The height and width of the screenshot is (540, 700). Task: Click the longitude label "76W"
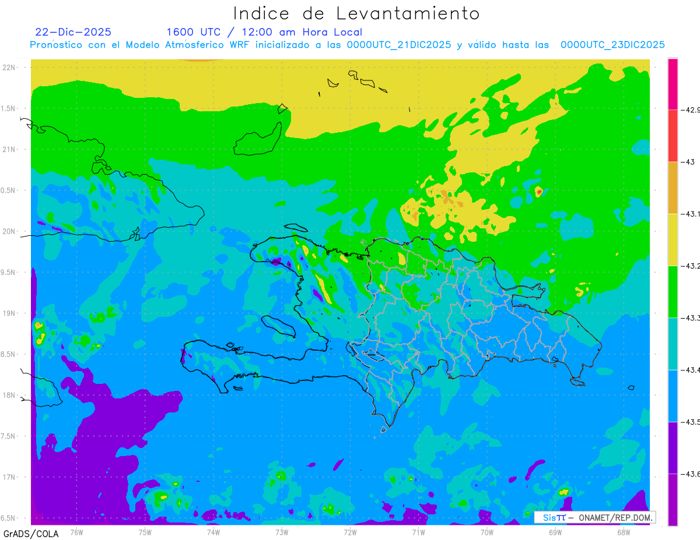coord(76,532)
